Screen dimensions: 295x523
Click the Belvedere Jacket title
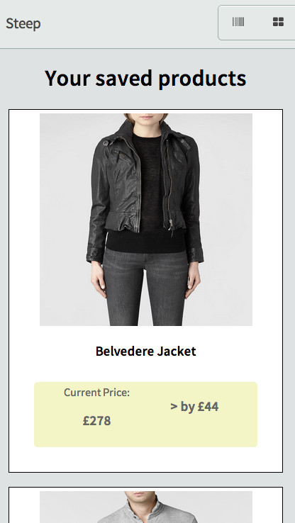[x=146, y=352]
